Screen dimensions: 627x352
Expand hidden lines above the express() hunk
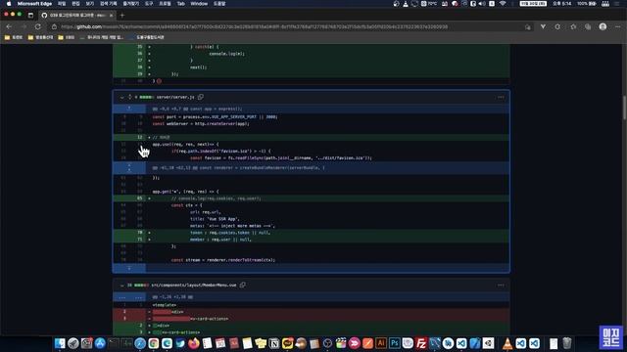click(x=129, y=109)
